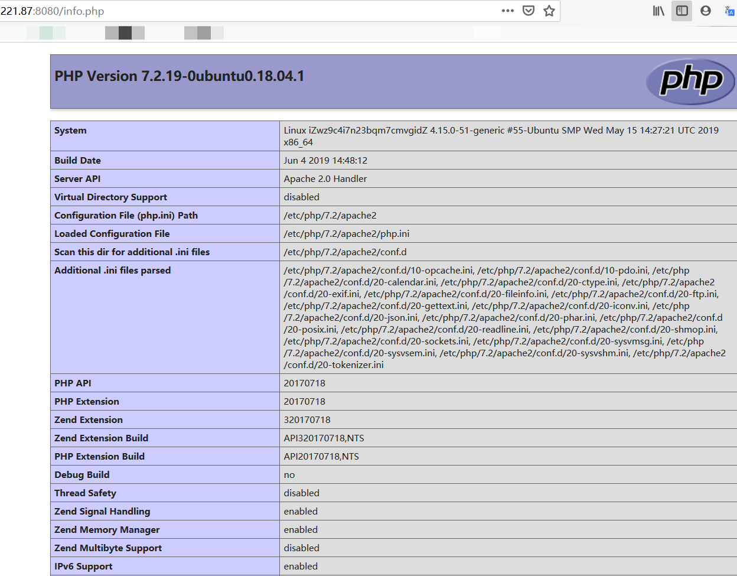737x576 pixels.
Task: Select the 'enabled' value for IPv6 Support
Action: coord(301,567)
